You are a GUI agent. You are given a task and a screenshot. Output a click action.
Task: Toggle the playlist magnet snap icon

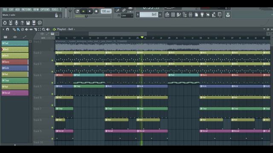[7, 29]
